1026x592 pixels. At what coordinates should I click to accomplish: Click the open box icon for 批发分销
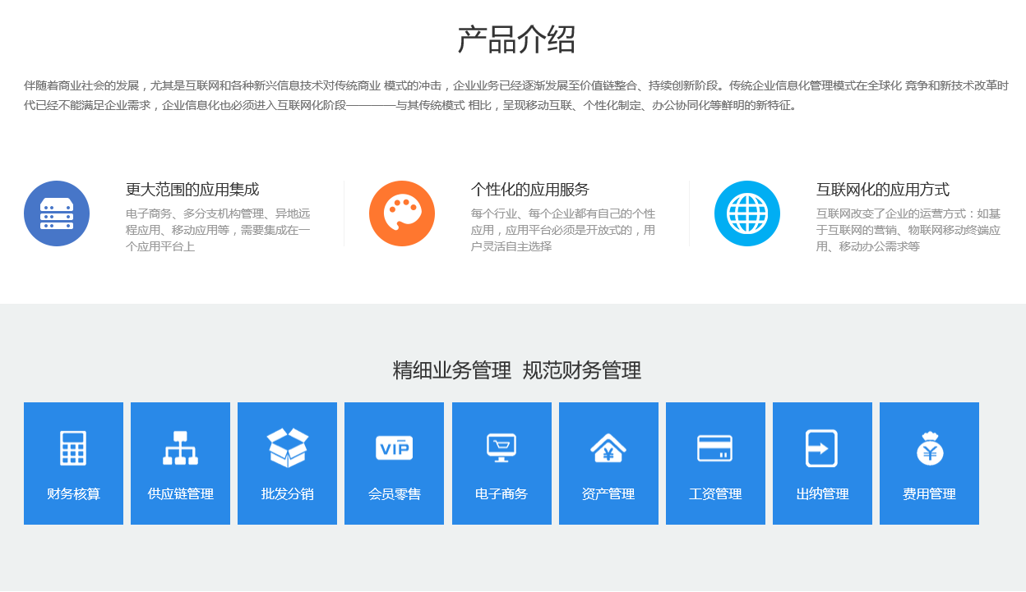click(288, 447)
